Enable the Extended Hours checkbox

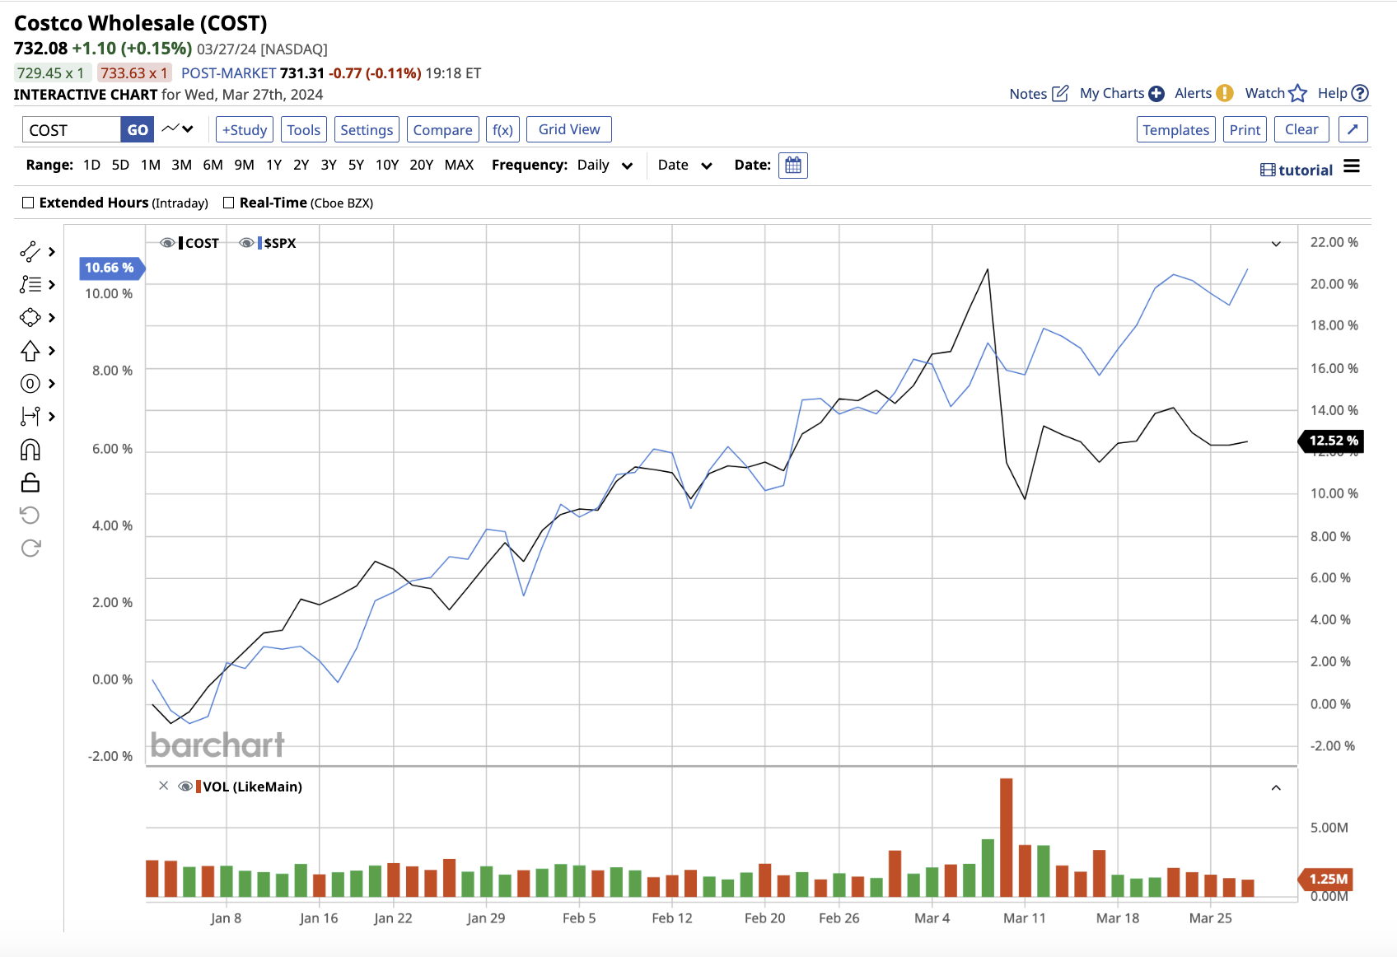pos(28,203)
